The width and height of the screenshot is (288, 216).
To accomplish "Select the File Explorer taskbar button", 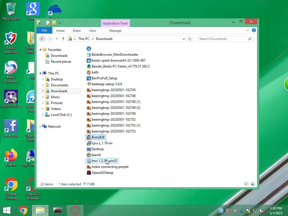I will pos(40,210).
